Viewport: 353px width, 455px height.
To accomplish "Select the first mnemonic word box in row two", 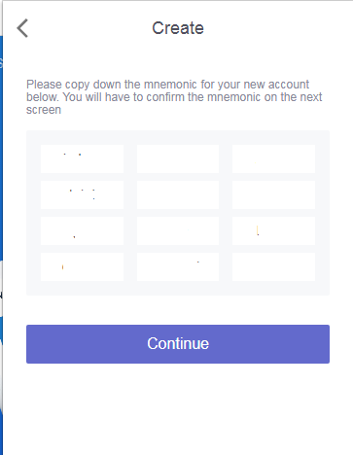I will 82,194.
